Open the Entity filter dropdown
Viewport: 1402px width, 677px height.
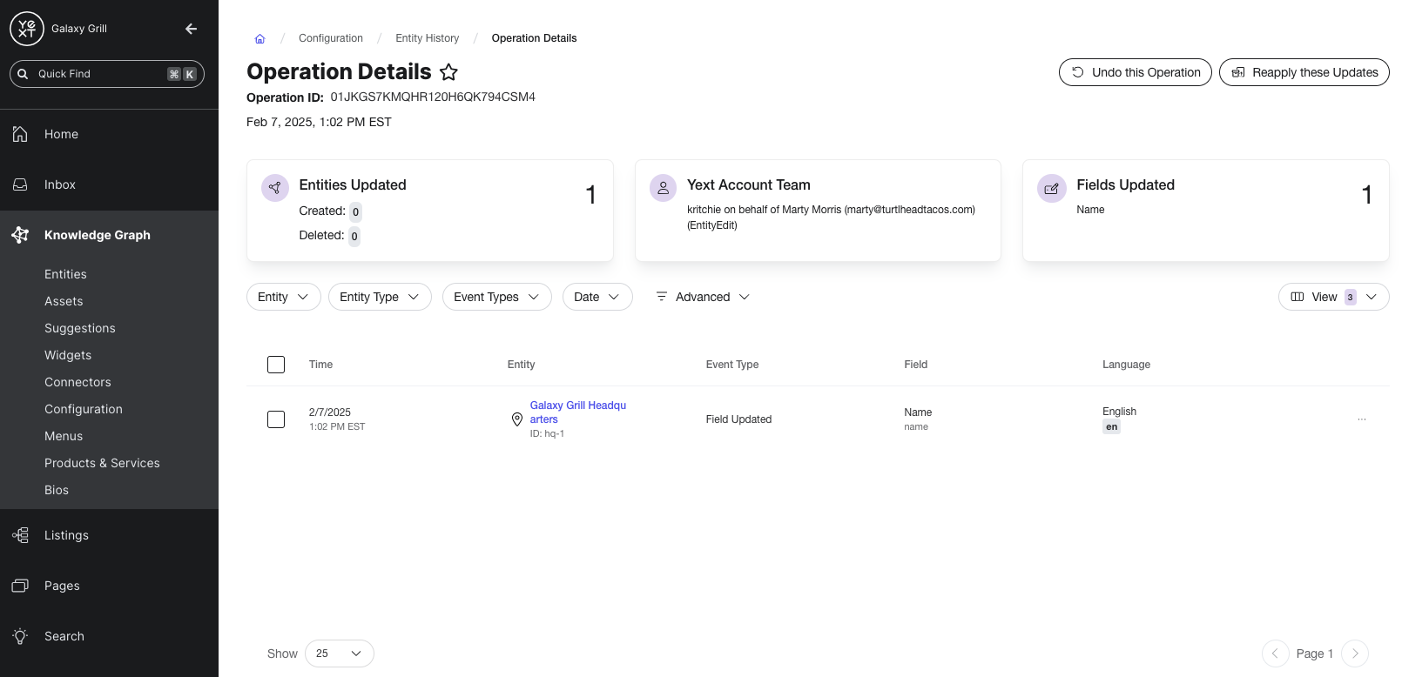click(x=284, y=297)
